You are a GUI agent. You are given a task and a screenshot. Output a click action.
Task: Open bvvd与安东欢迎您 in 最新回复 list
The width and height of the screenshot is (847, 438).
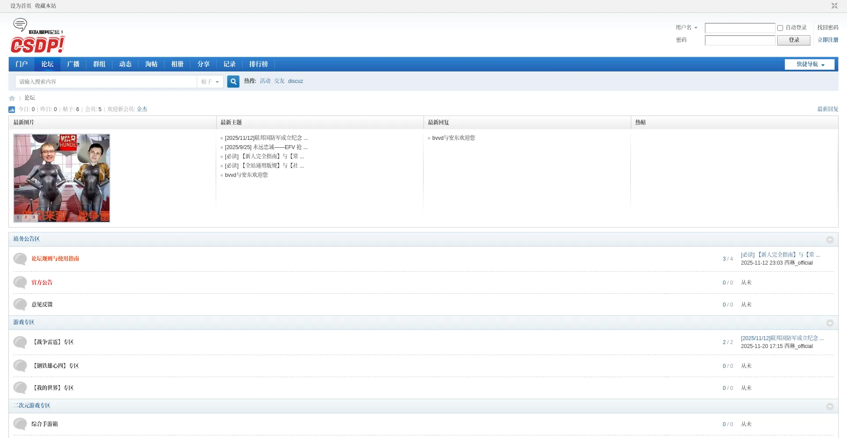pyautogui.click(x=453, y=138)
